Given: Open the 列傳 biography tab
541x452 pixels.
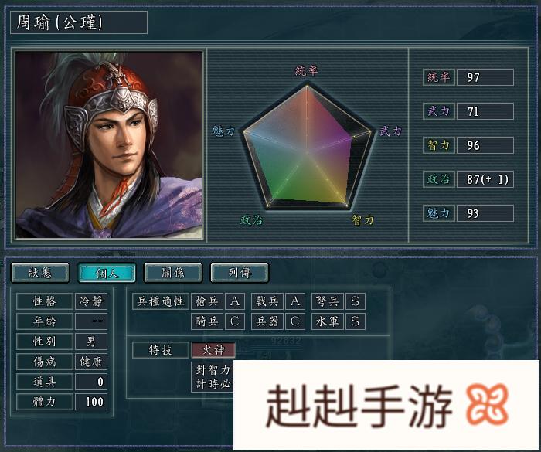Looking at the screenshot, I should point(240,273).
